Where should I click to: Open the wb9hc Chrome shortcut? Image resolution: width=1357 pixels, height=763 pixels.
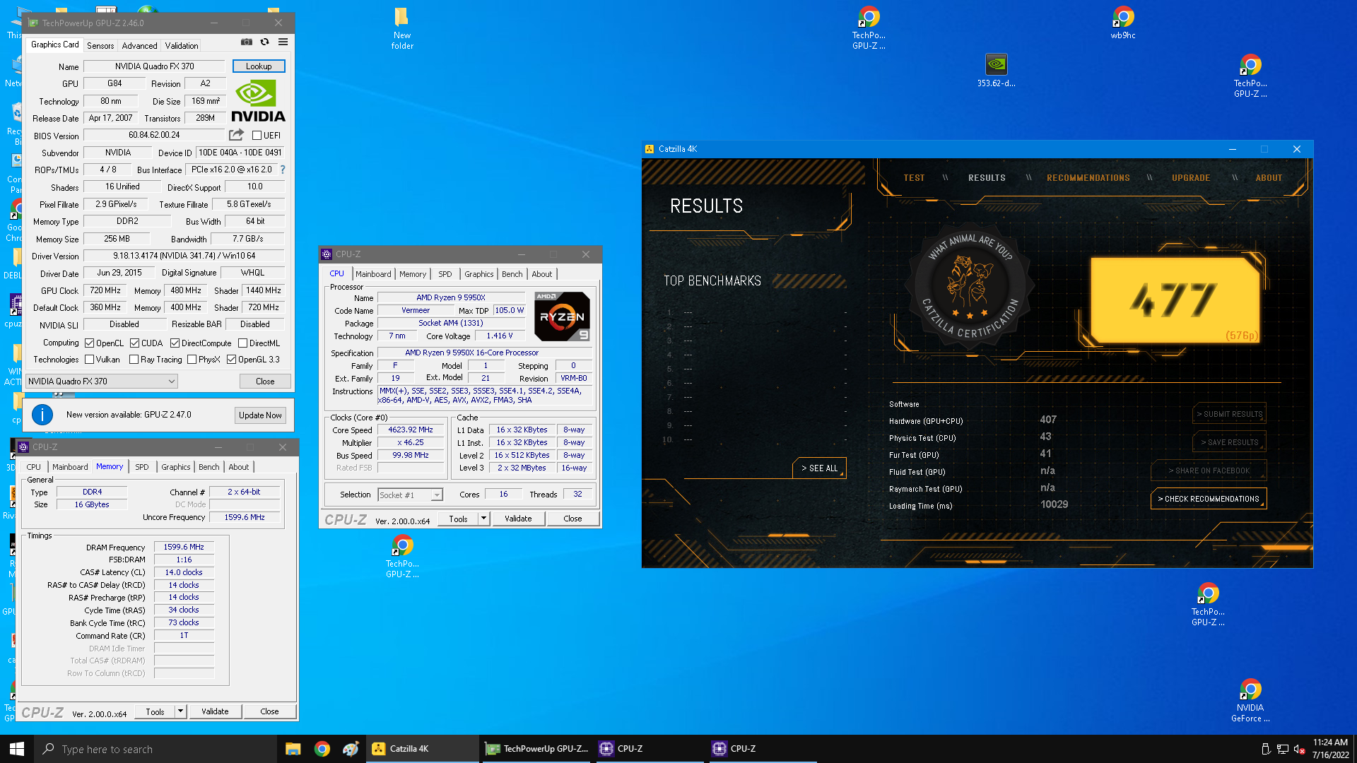coord(1123,23)
